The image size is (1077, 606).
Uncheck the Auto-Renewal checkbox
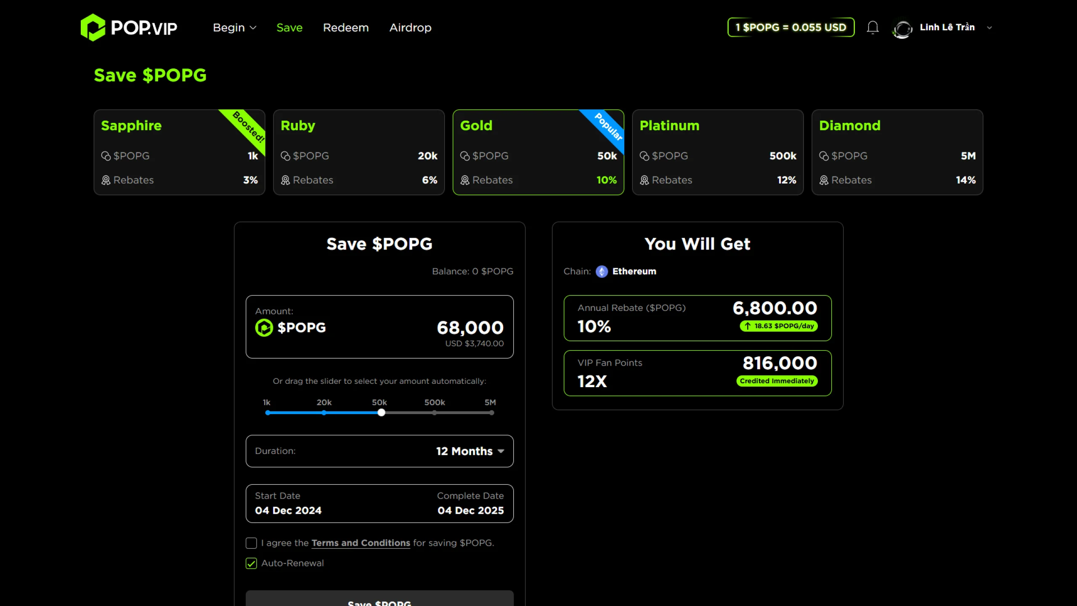(251, 563)
